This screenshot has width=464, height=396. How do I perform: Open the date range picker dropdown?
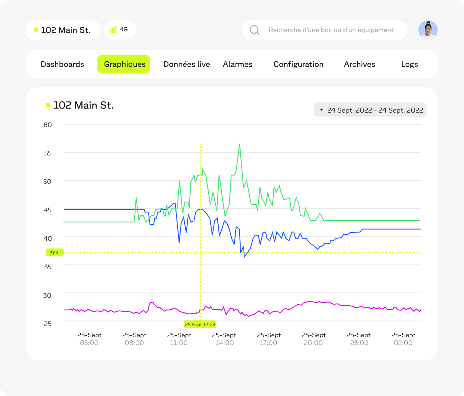(x=370, y=110)
